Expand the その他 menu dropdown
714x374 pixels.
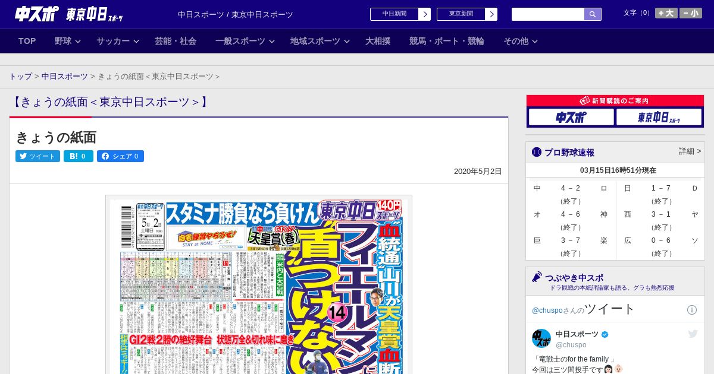click(521, 41)
